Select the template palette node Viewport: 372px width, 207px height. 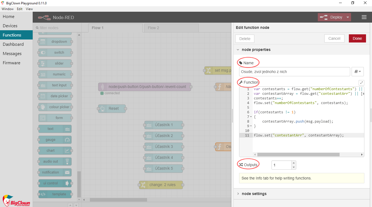[x=55, y=194]
